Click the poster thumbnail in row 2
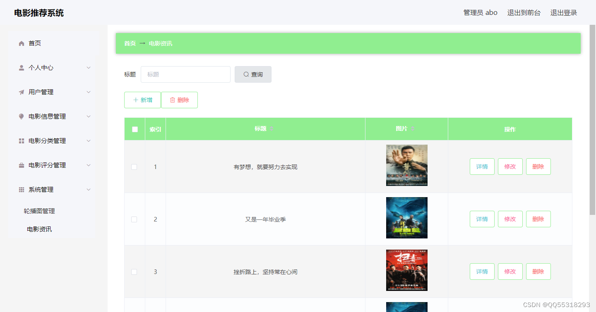Image resolution: width=596 pixels, height=312 pixels. click(x=407, y=218)
